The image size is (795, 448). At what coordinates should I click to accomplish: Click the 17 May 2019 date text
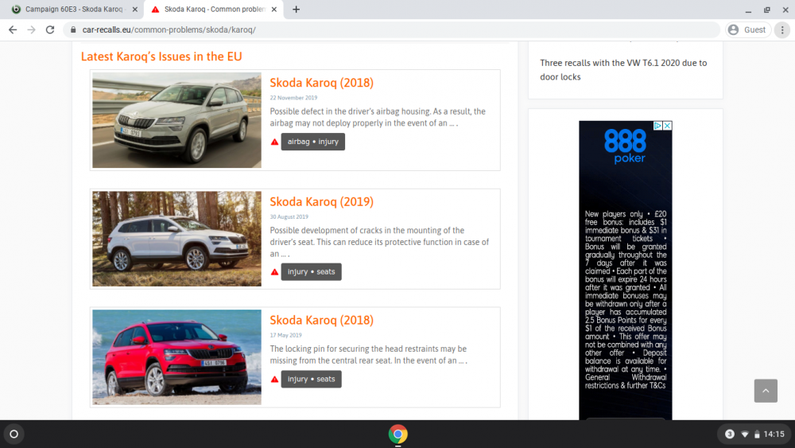(285, 335)
